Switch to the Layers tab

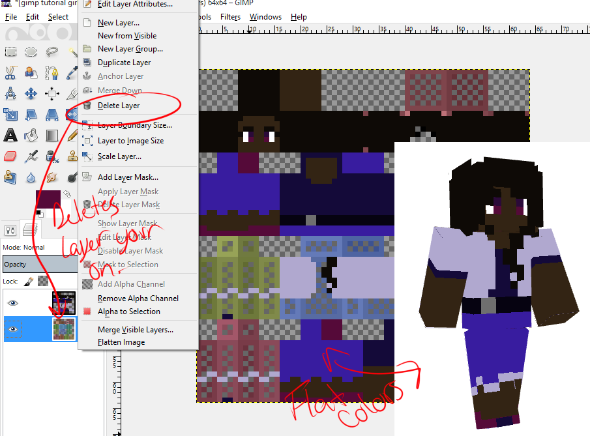click(29, 229)
